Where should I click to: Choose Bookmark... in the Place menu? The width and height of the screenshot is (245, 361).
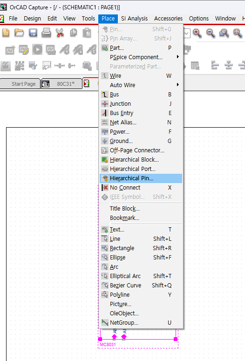click(x=141, y=218)
